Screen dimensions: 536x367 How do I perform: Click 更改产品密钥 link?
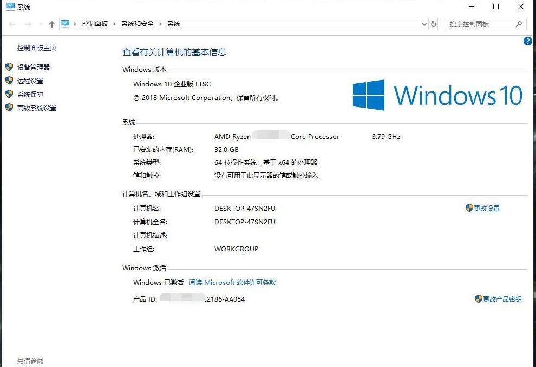click(502, 299)
